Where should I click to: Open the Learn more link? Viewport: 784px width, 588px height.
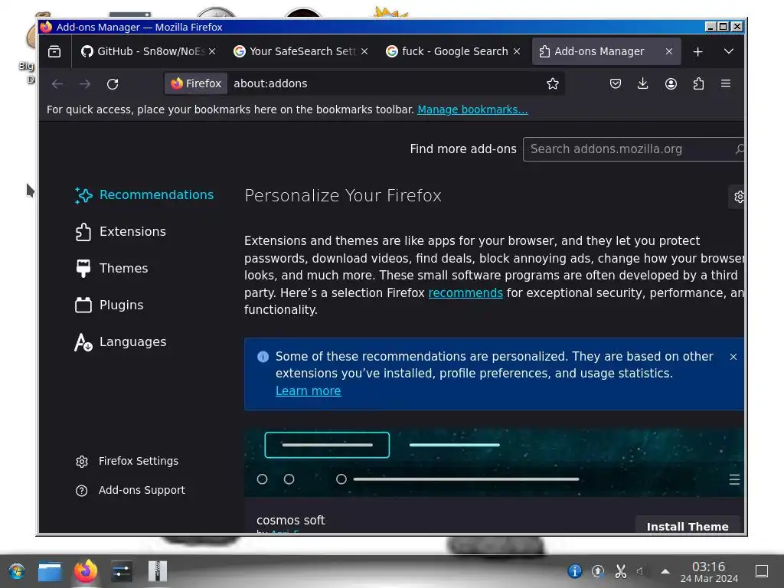308,391
